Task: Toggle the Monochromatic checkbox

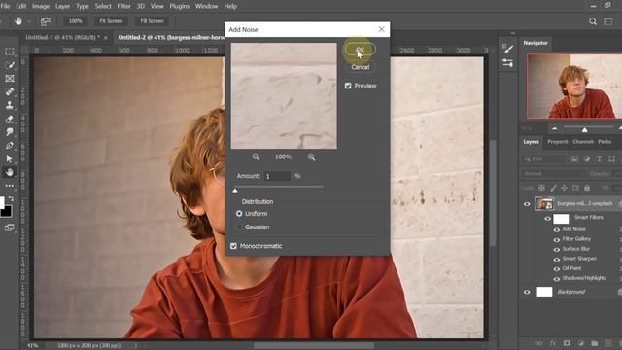Action: pos(233,246)
